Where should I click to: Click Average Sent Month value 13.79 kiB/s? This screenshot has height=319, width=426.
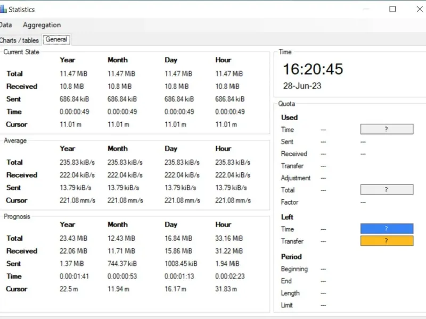123,188
